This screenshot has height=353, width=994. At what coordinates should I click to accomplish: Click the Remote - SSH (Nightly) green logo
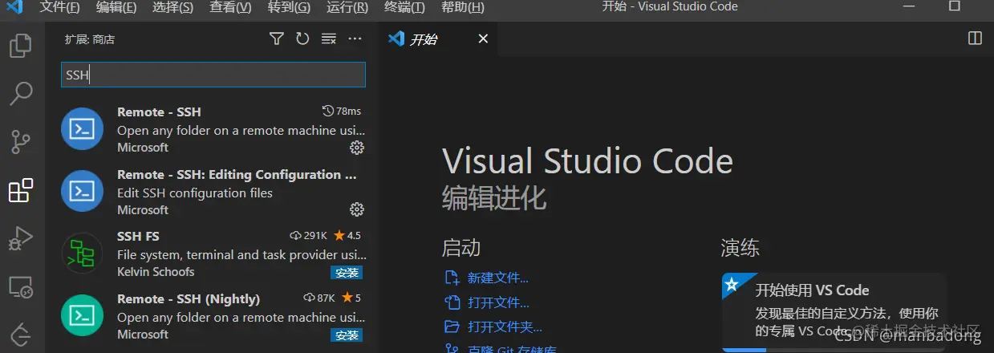(x=83, y=315)
